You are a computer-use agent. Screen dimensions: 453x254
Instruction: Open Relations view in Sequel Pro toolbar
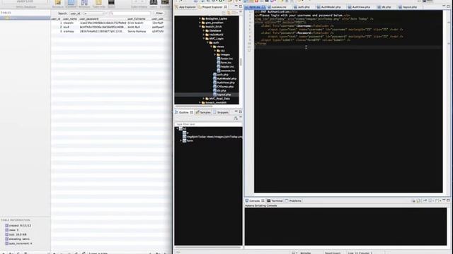tap(84, 3)
